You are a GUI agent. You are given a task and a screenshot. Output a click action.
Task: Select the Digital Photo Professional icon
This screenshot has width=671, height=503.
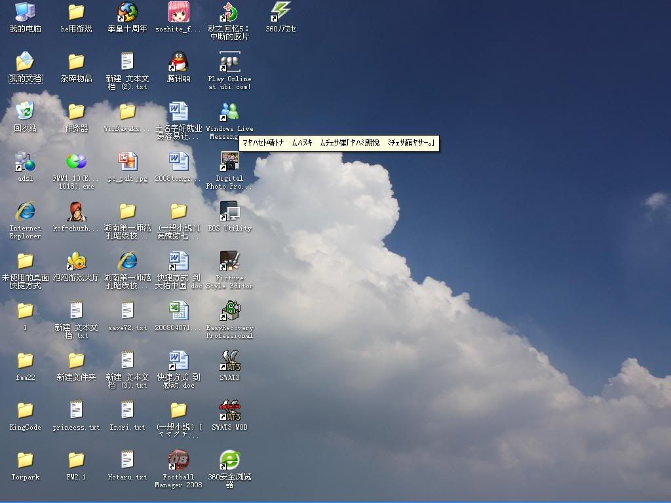tap(229, 162)
